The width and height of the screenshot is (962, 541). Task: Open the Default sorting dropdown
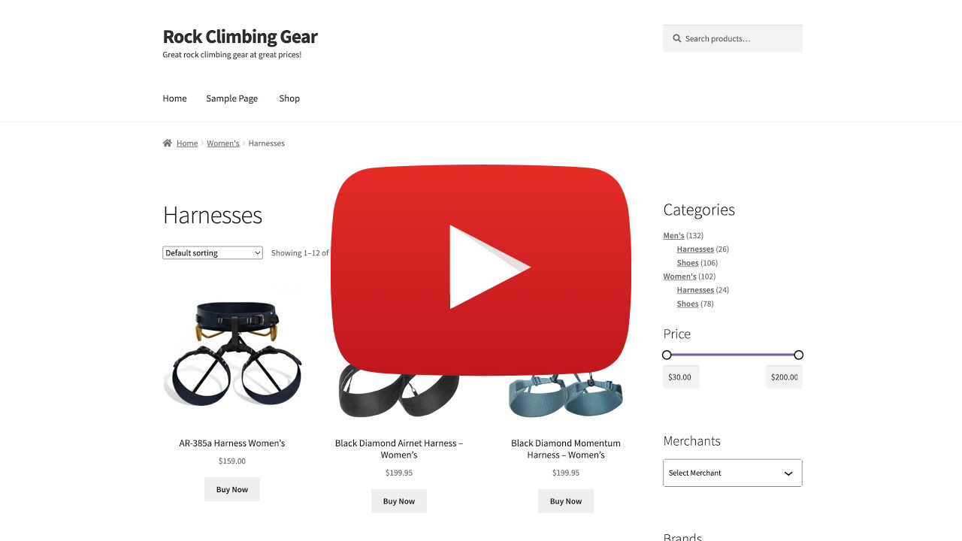[213, 253]
